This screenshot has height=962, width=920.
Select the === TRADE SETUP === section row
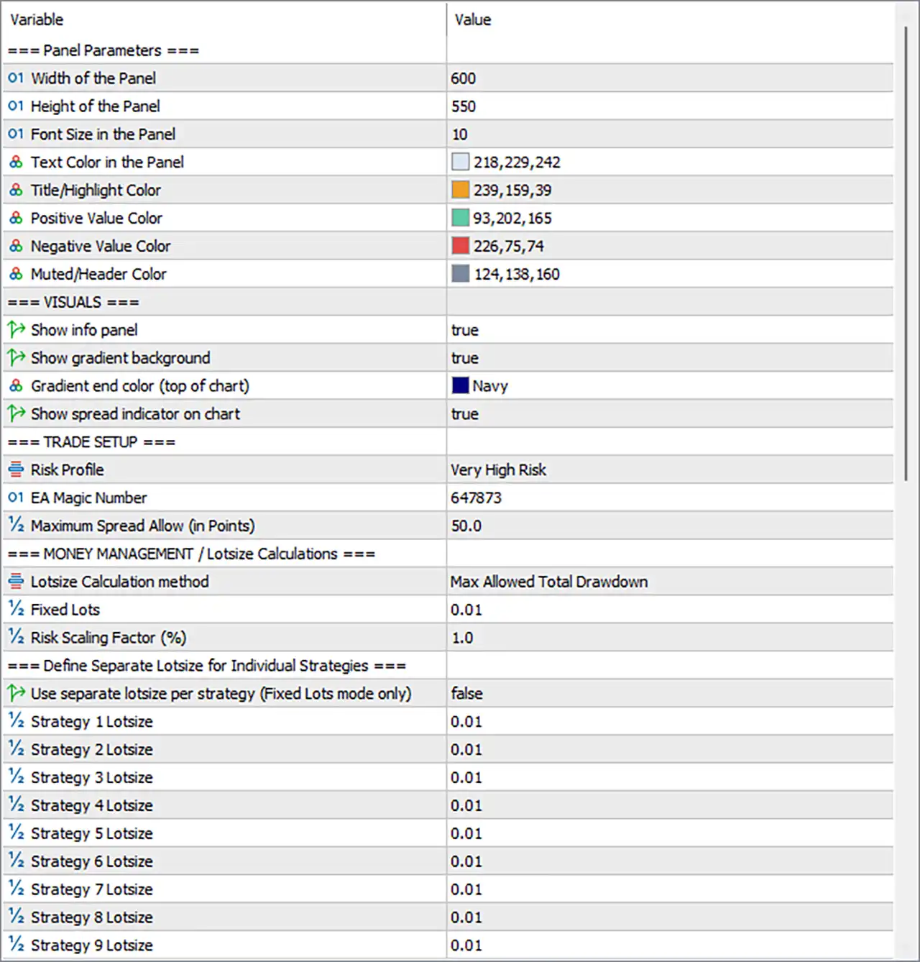tap(448, 441)
